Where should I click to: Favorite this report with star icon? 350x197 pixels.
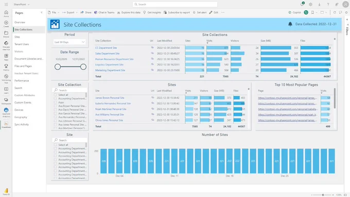tap(346, 12)
